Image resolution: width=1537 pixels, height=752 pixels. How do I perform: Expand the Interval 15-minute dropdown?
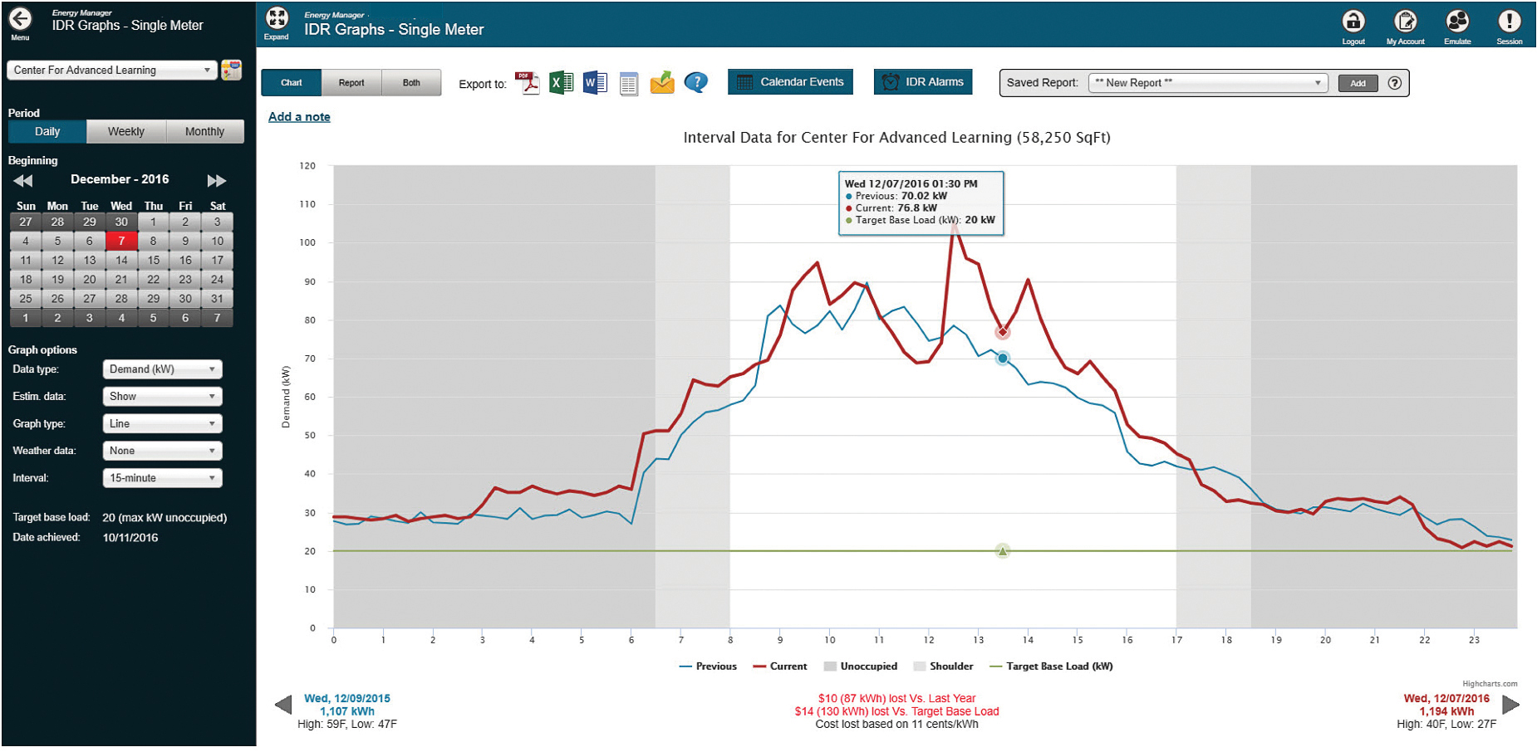coord(162,478)
